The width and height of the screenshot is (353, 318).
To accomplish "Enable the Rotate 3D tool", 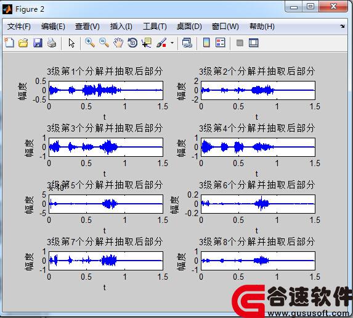I will tap(132, 43).
